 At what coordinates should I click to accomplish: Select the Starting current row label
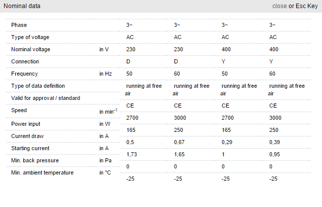pyautogui.click(x=30, y=148)
